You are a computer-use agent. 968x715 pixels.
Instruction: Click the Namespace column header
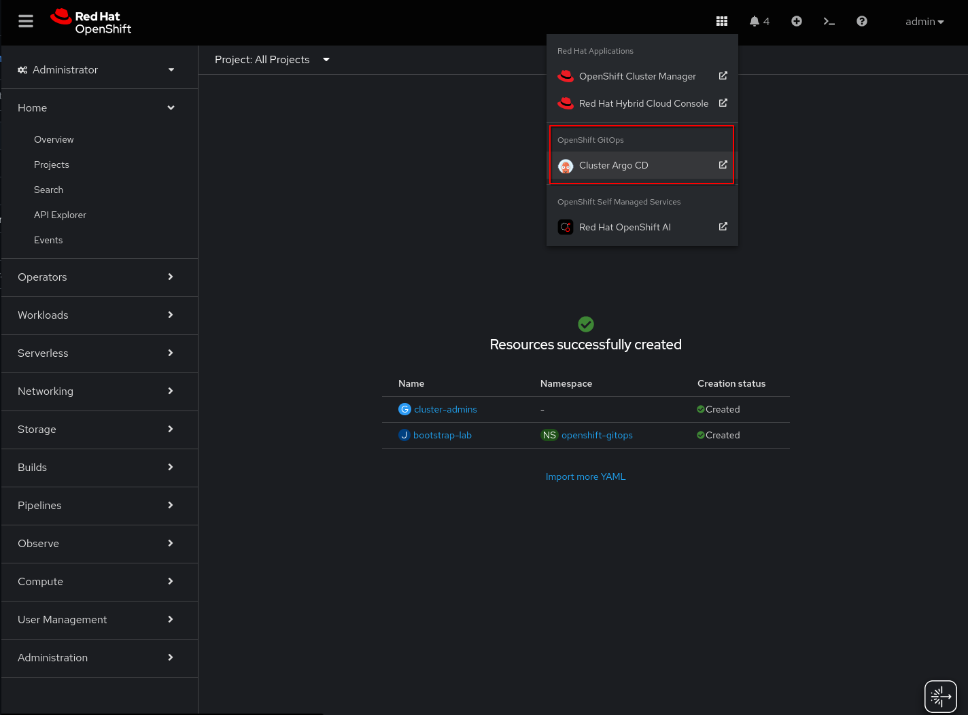point(566,383)
